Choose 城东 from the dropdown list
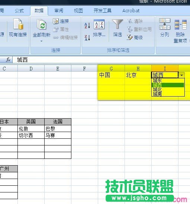 [x=168, y=81]
